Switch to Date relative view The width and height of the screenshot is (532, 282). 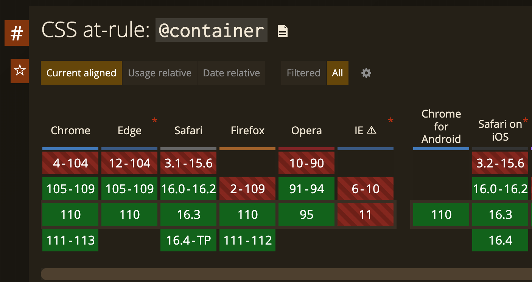231,73
